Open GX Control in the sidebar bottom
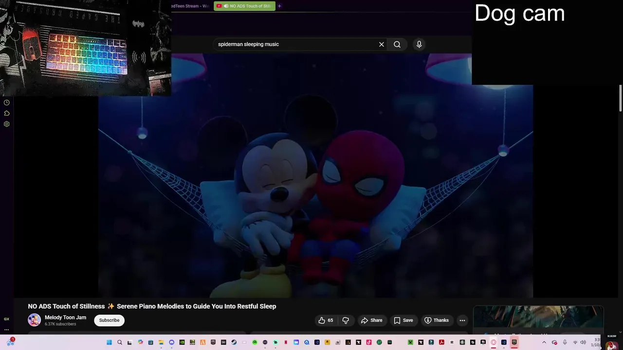 point(6,319)
